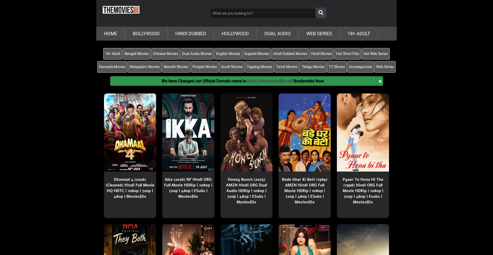Open the HINDI DUBBED menu
Image resolution: width=493 pixels, height=255 pixels.
tap(191, 34)
